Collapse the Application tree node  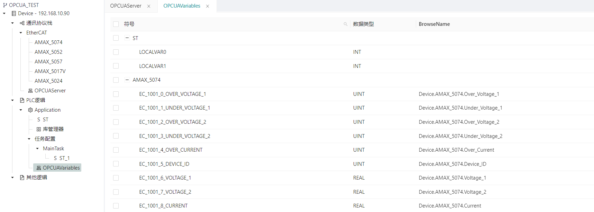(x=21, y=110)
